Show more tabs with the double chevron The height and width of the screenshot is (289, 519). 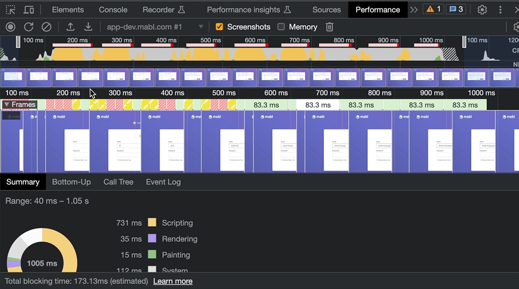coord(414,10)
